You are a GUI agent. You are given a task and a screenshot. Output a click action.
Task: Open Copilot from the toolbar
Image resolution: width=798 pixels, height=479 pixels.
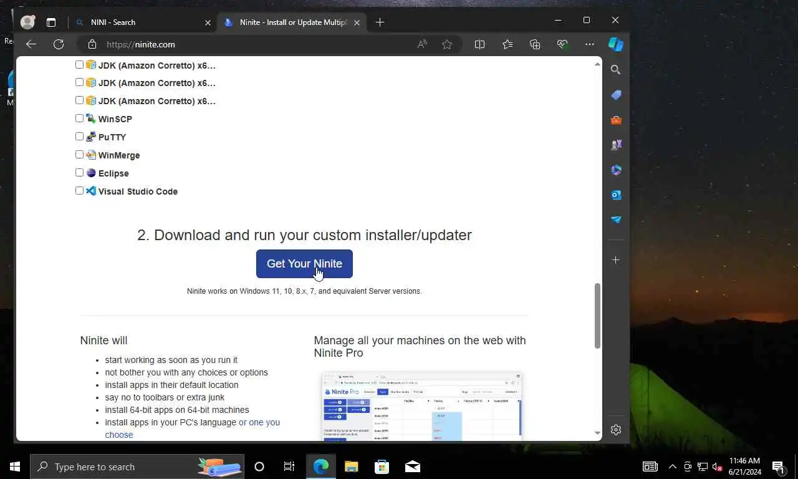tap(616, 44)
